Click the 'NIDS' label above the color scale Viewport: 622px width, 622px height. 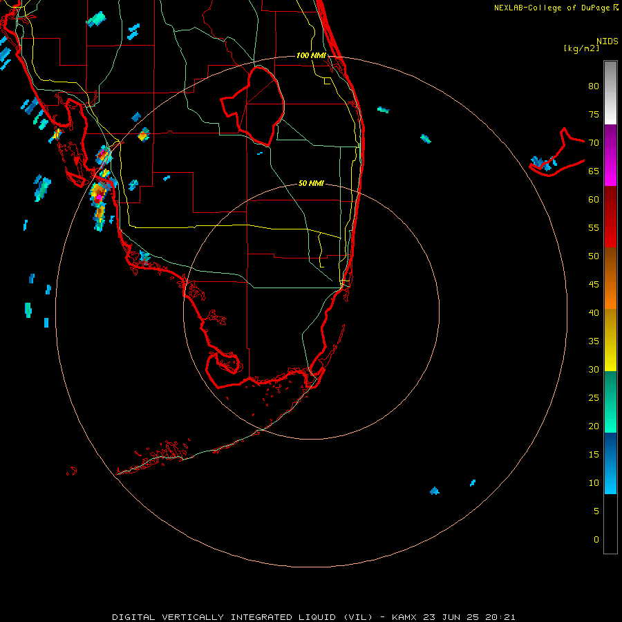(x=607, y=41)
